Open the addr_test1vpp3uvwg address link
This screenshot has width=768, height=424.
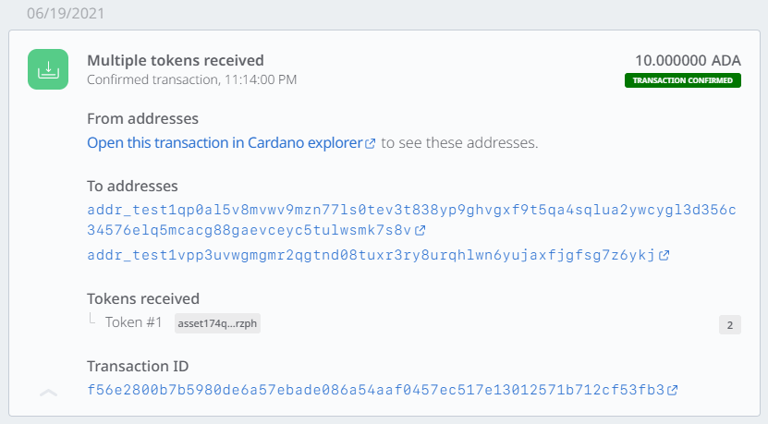pyautogui.click(x=371, y=255)
